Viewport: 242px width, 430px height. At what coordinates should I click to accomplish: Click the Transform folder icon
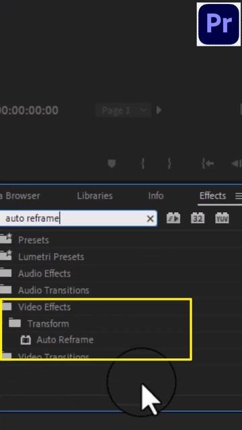(x=15, y=323)
